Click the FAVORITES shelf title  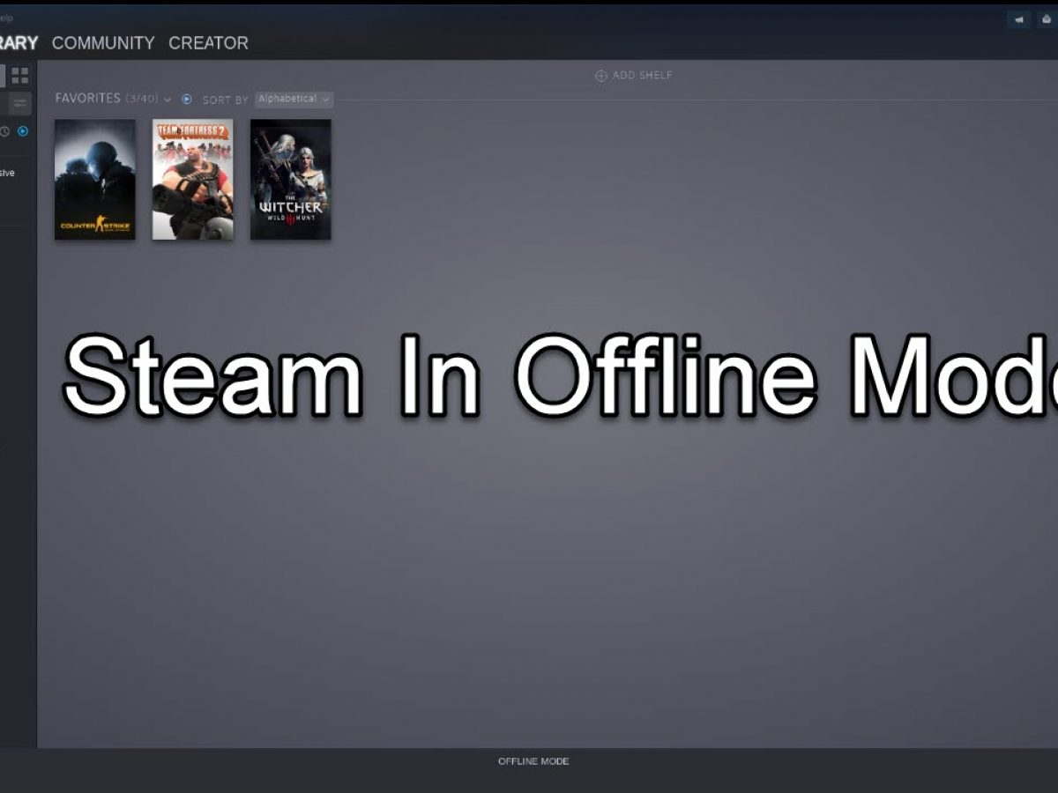[88, 99]
